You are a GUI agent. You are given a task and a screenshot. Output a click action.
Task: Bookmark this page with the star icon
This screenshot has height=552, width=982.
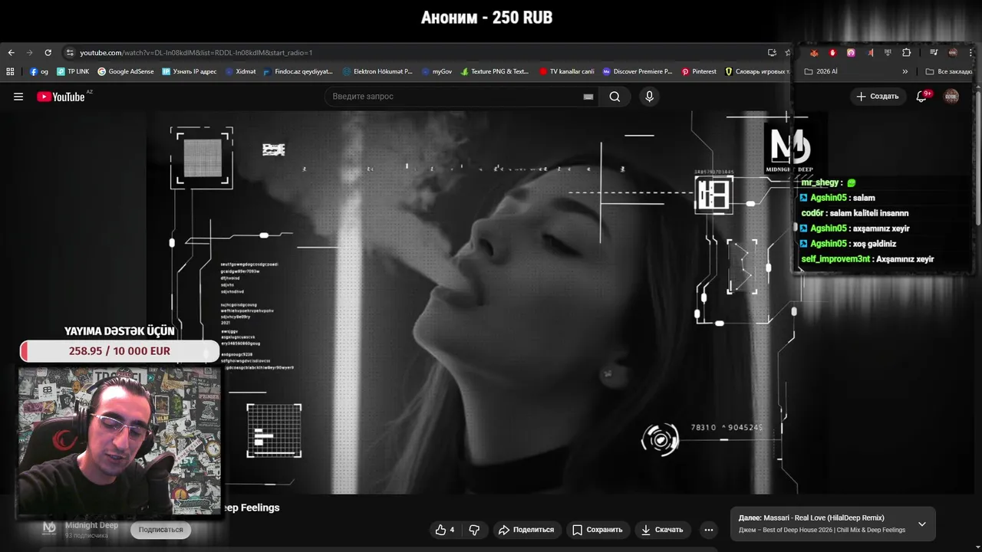[x=788, y=53]
